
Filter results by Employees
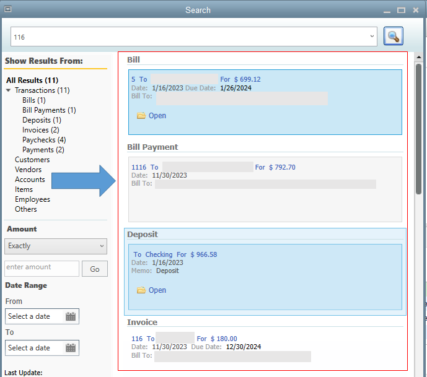[32, 199]
